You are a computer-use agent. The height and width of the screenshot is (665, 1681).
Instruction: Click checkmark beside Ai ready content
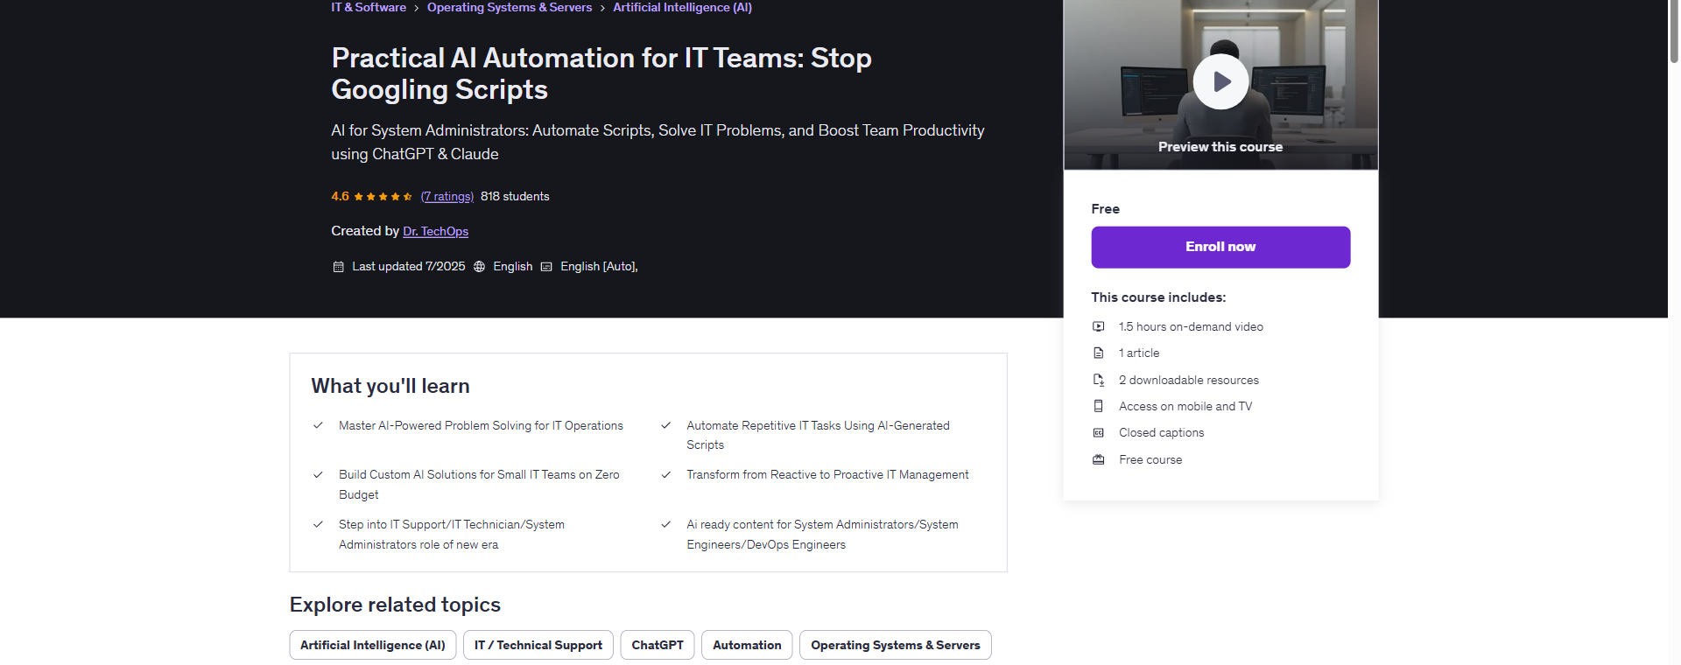(x=665, y=524)
